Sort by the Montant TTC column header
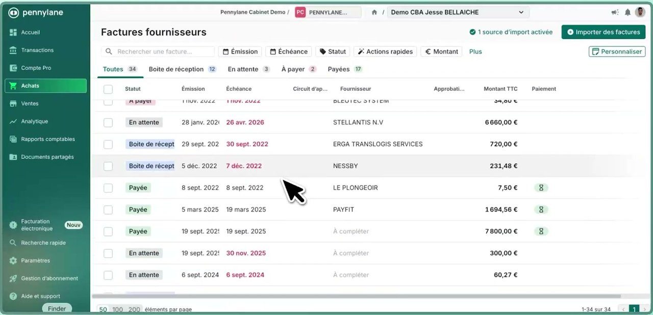Screen dimensions: 653x315 tap(500, 89)
